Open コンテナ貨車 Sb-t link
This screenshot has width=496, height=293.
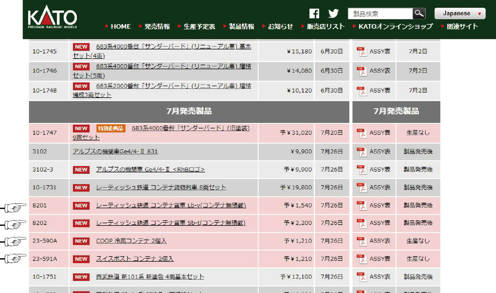(171, 223)
